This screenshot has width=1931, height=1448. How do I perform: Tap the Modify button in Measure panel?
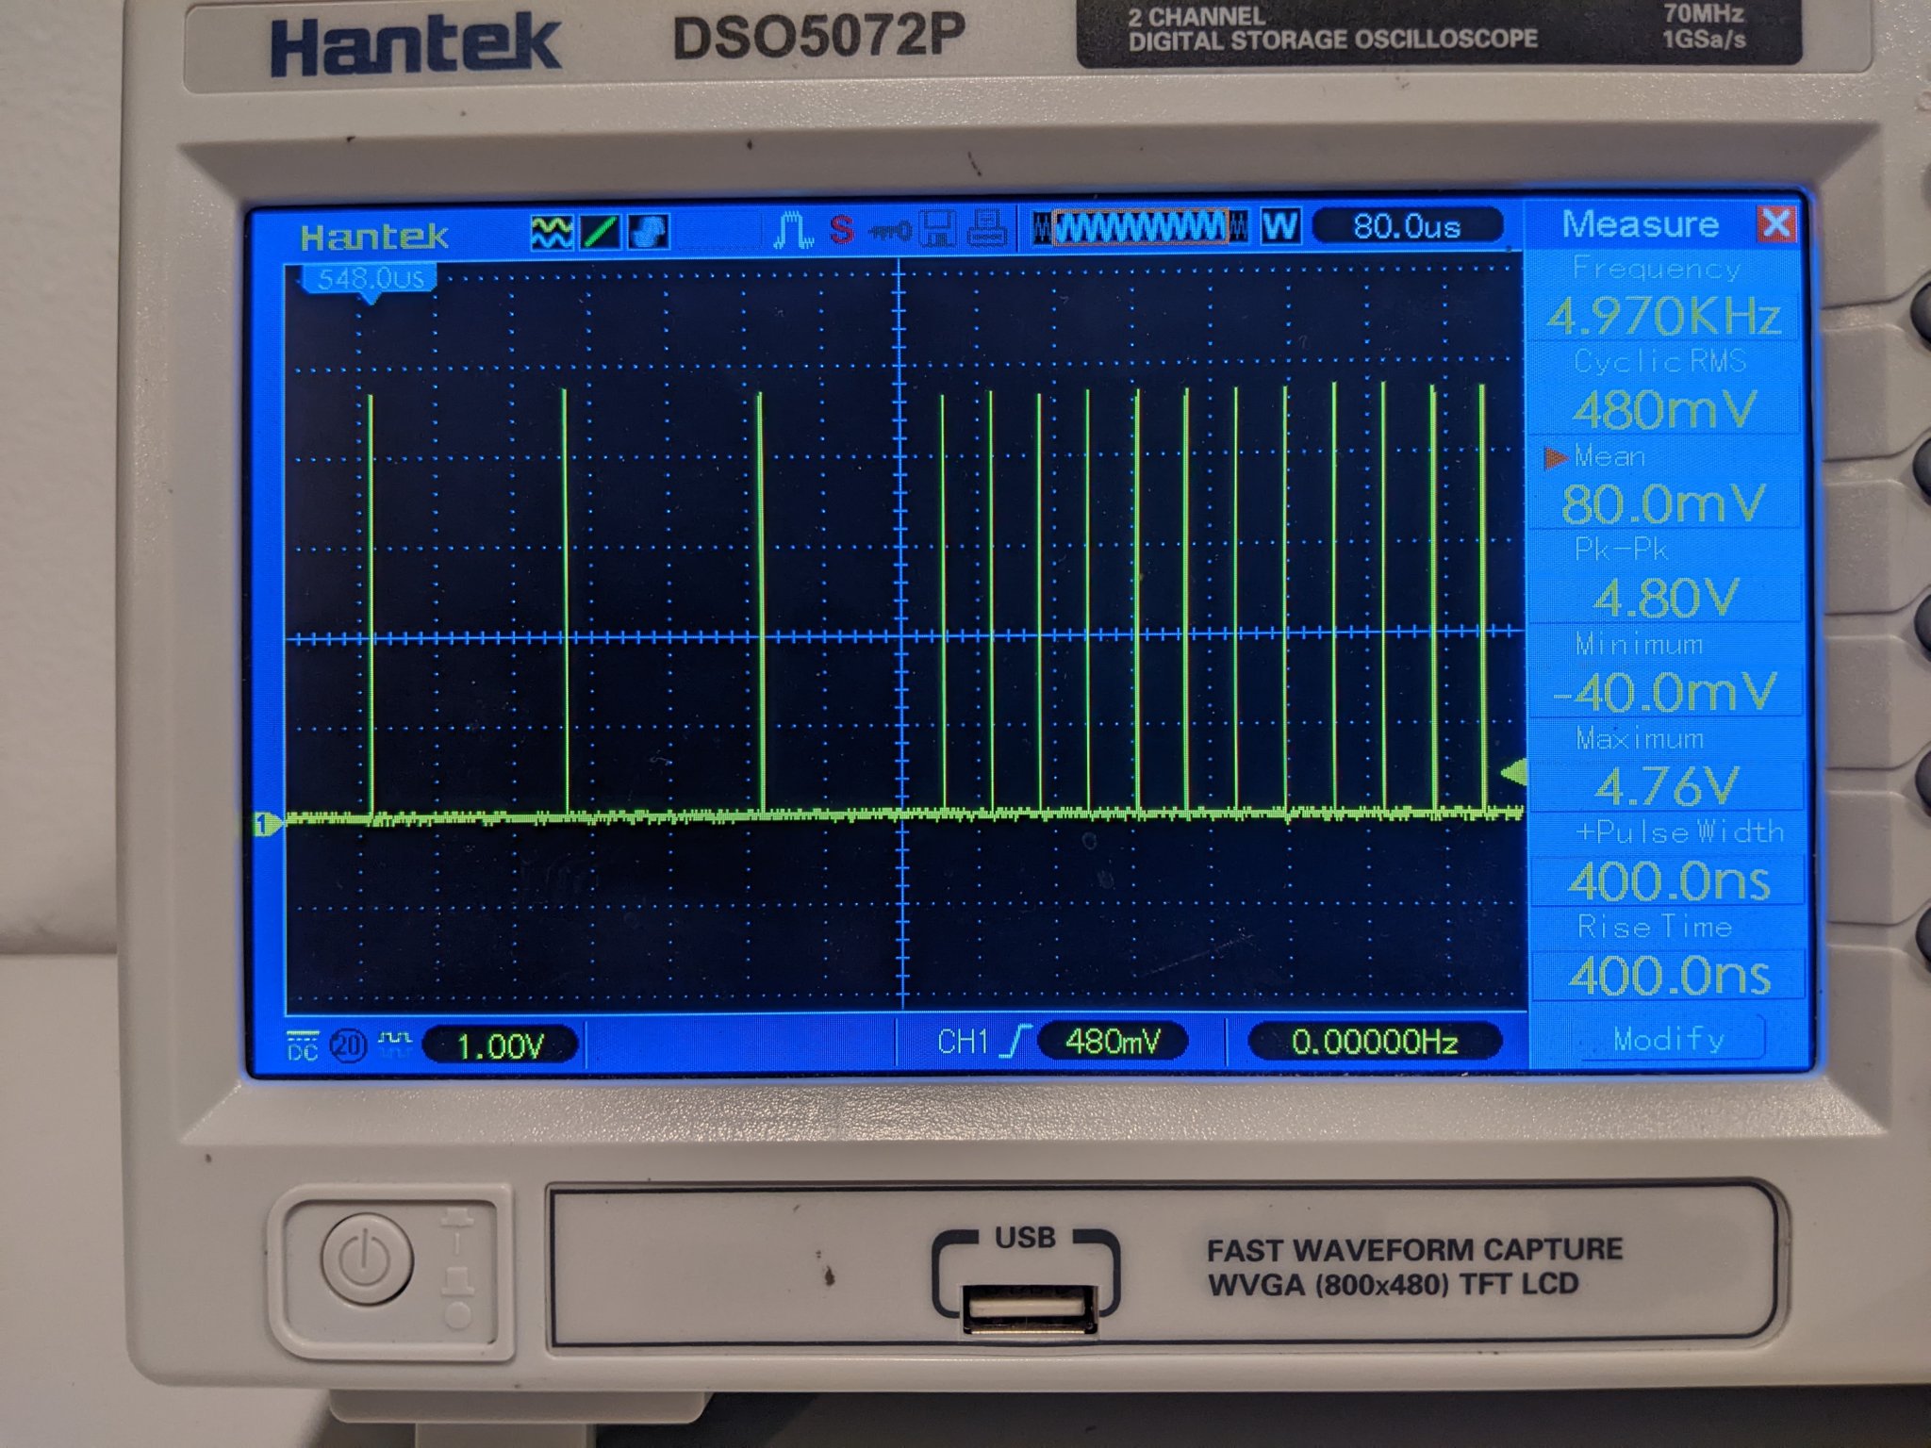click(x=1669, y=1039)
